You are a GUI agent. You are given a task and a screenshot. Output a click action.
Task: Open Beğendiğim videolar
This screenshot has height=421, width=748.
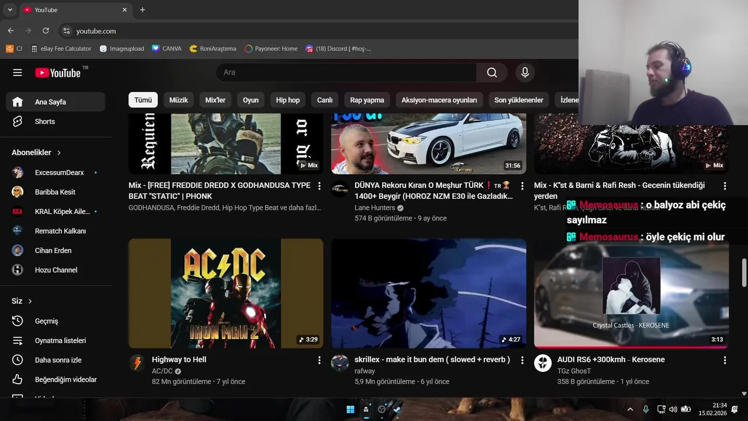point(56,379)
